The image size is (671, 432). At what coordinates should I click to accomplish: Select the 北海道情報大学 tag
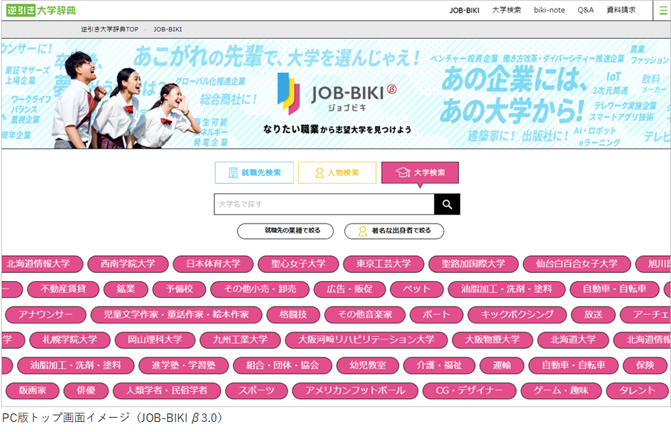pyautogui.click(x=42, y=264)
